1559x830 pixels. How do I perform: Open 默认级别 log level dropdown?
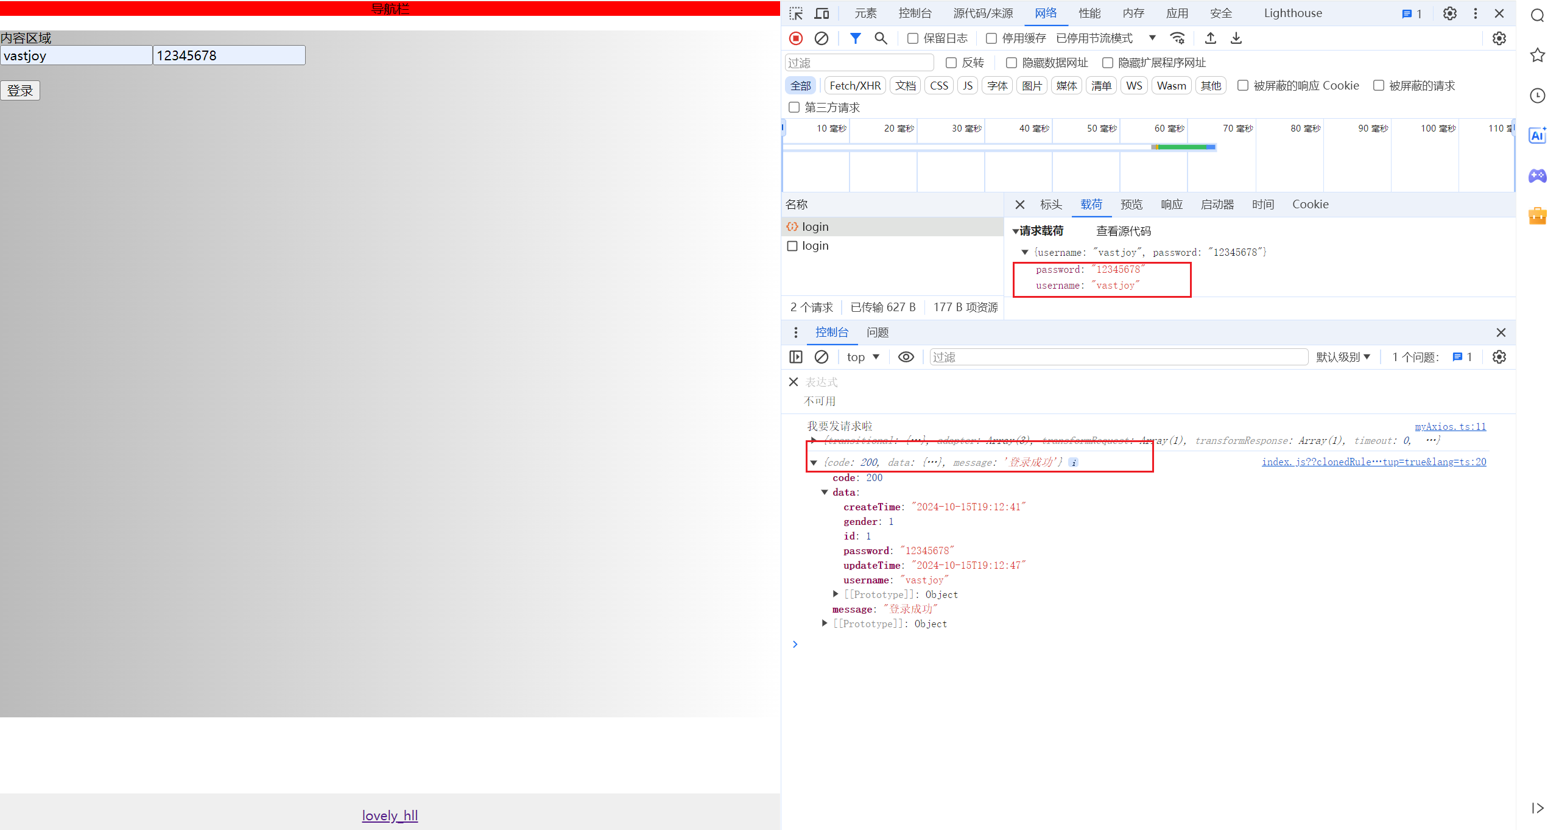click(1343, 357)
